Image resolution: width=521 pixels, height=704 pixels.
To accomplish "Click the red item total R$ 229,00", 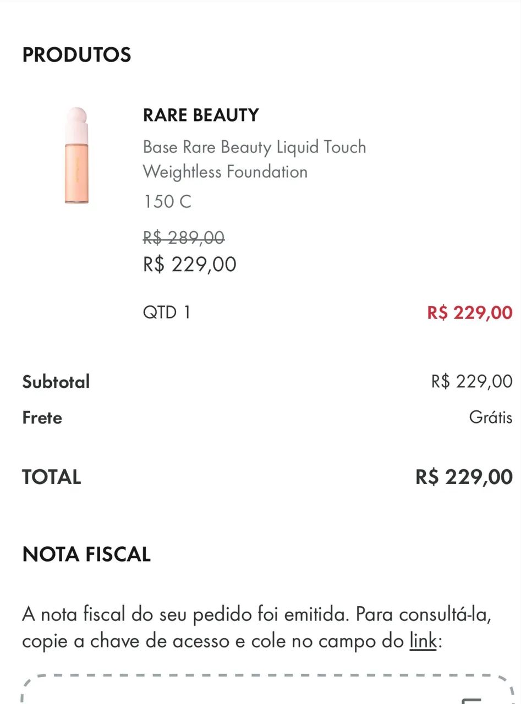I will click(x=470, y=312).
